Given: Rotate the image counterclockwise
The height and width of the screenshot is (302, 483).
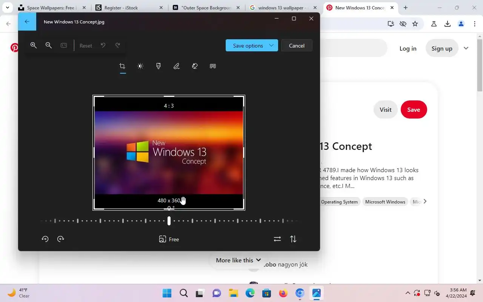Looking at the screenshot, I should tap(45, 239).
